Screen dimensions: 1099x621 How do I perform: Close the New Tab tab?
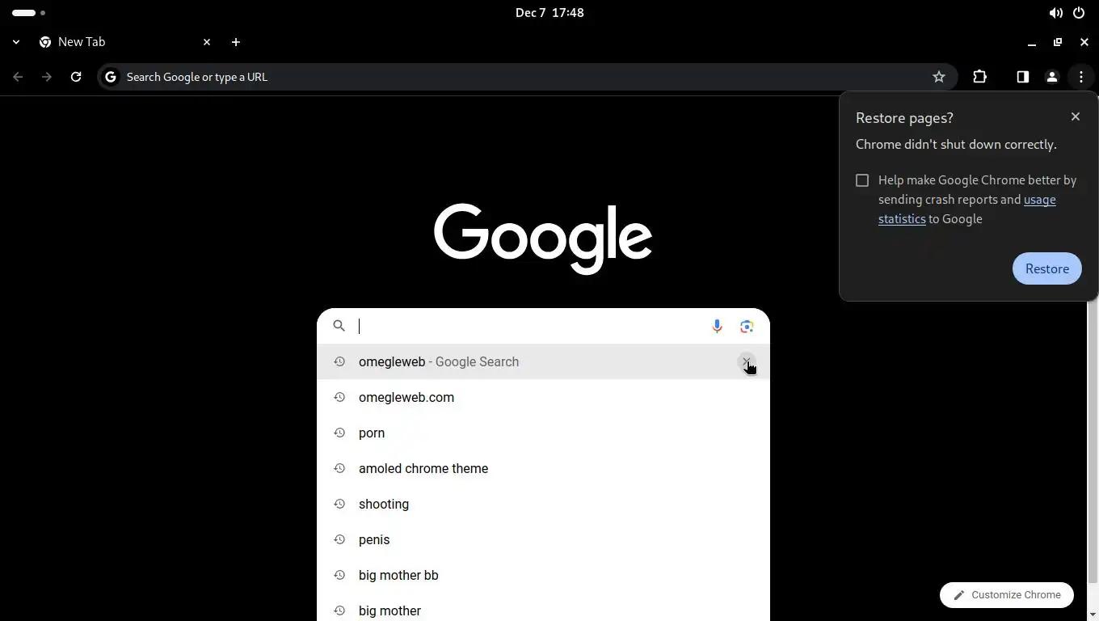coord(206,42)
